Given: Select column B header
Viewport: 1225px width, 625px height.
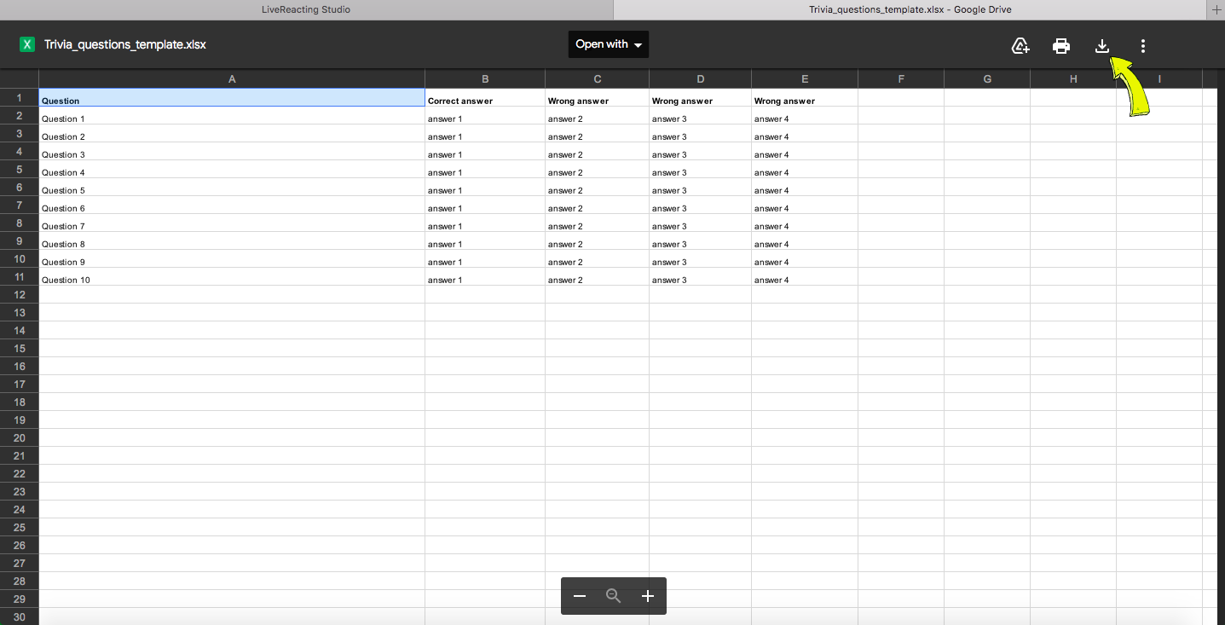Looking at the screenshot, I should pos(485,78).
